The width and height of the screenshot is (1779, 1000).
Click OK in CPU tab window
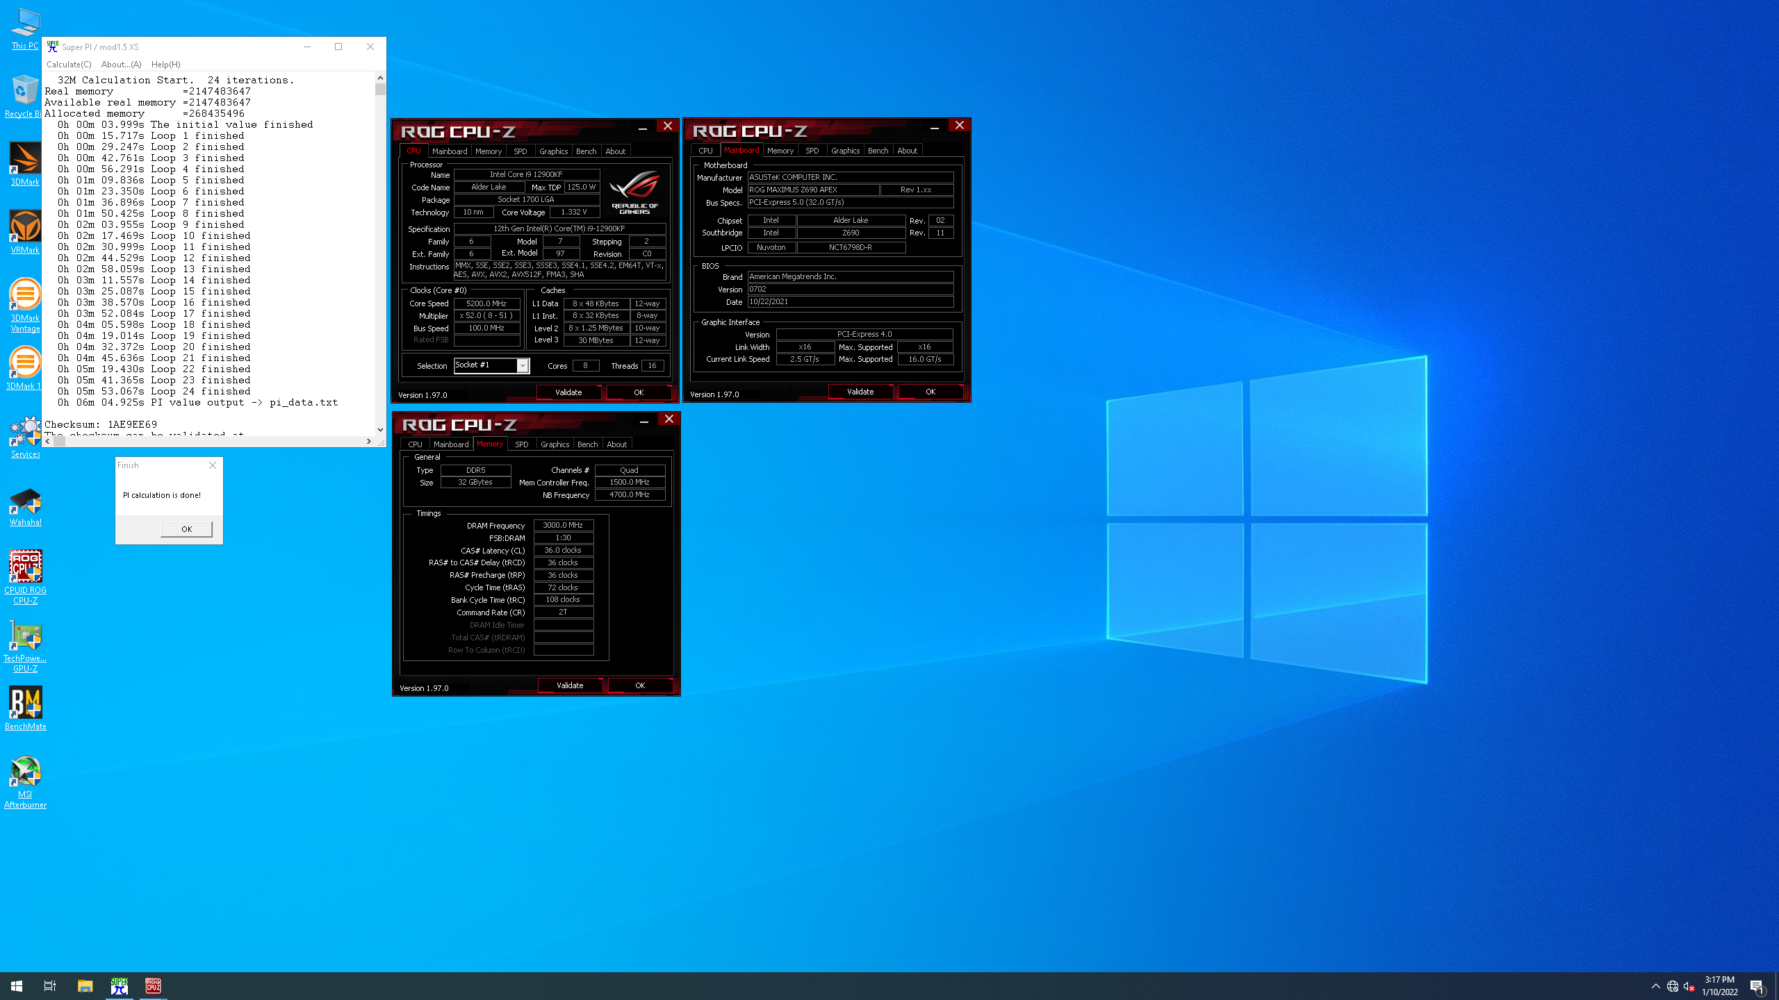tap(639, 392)
